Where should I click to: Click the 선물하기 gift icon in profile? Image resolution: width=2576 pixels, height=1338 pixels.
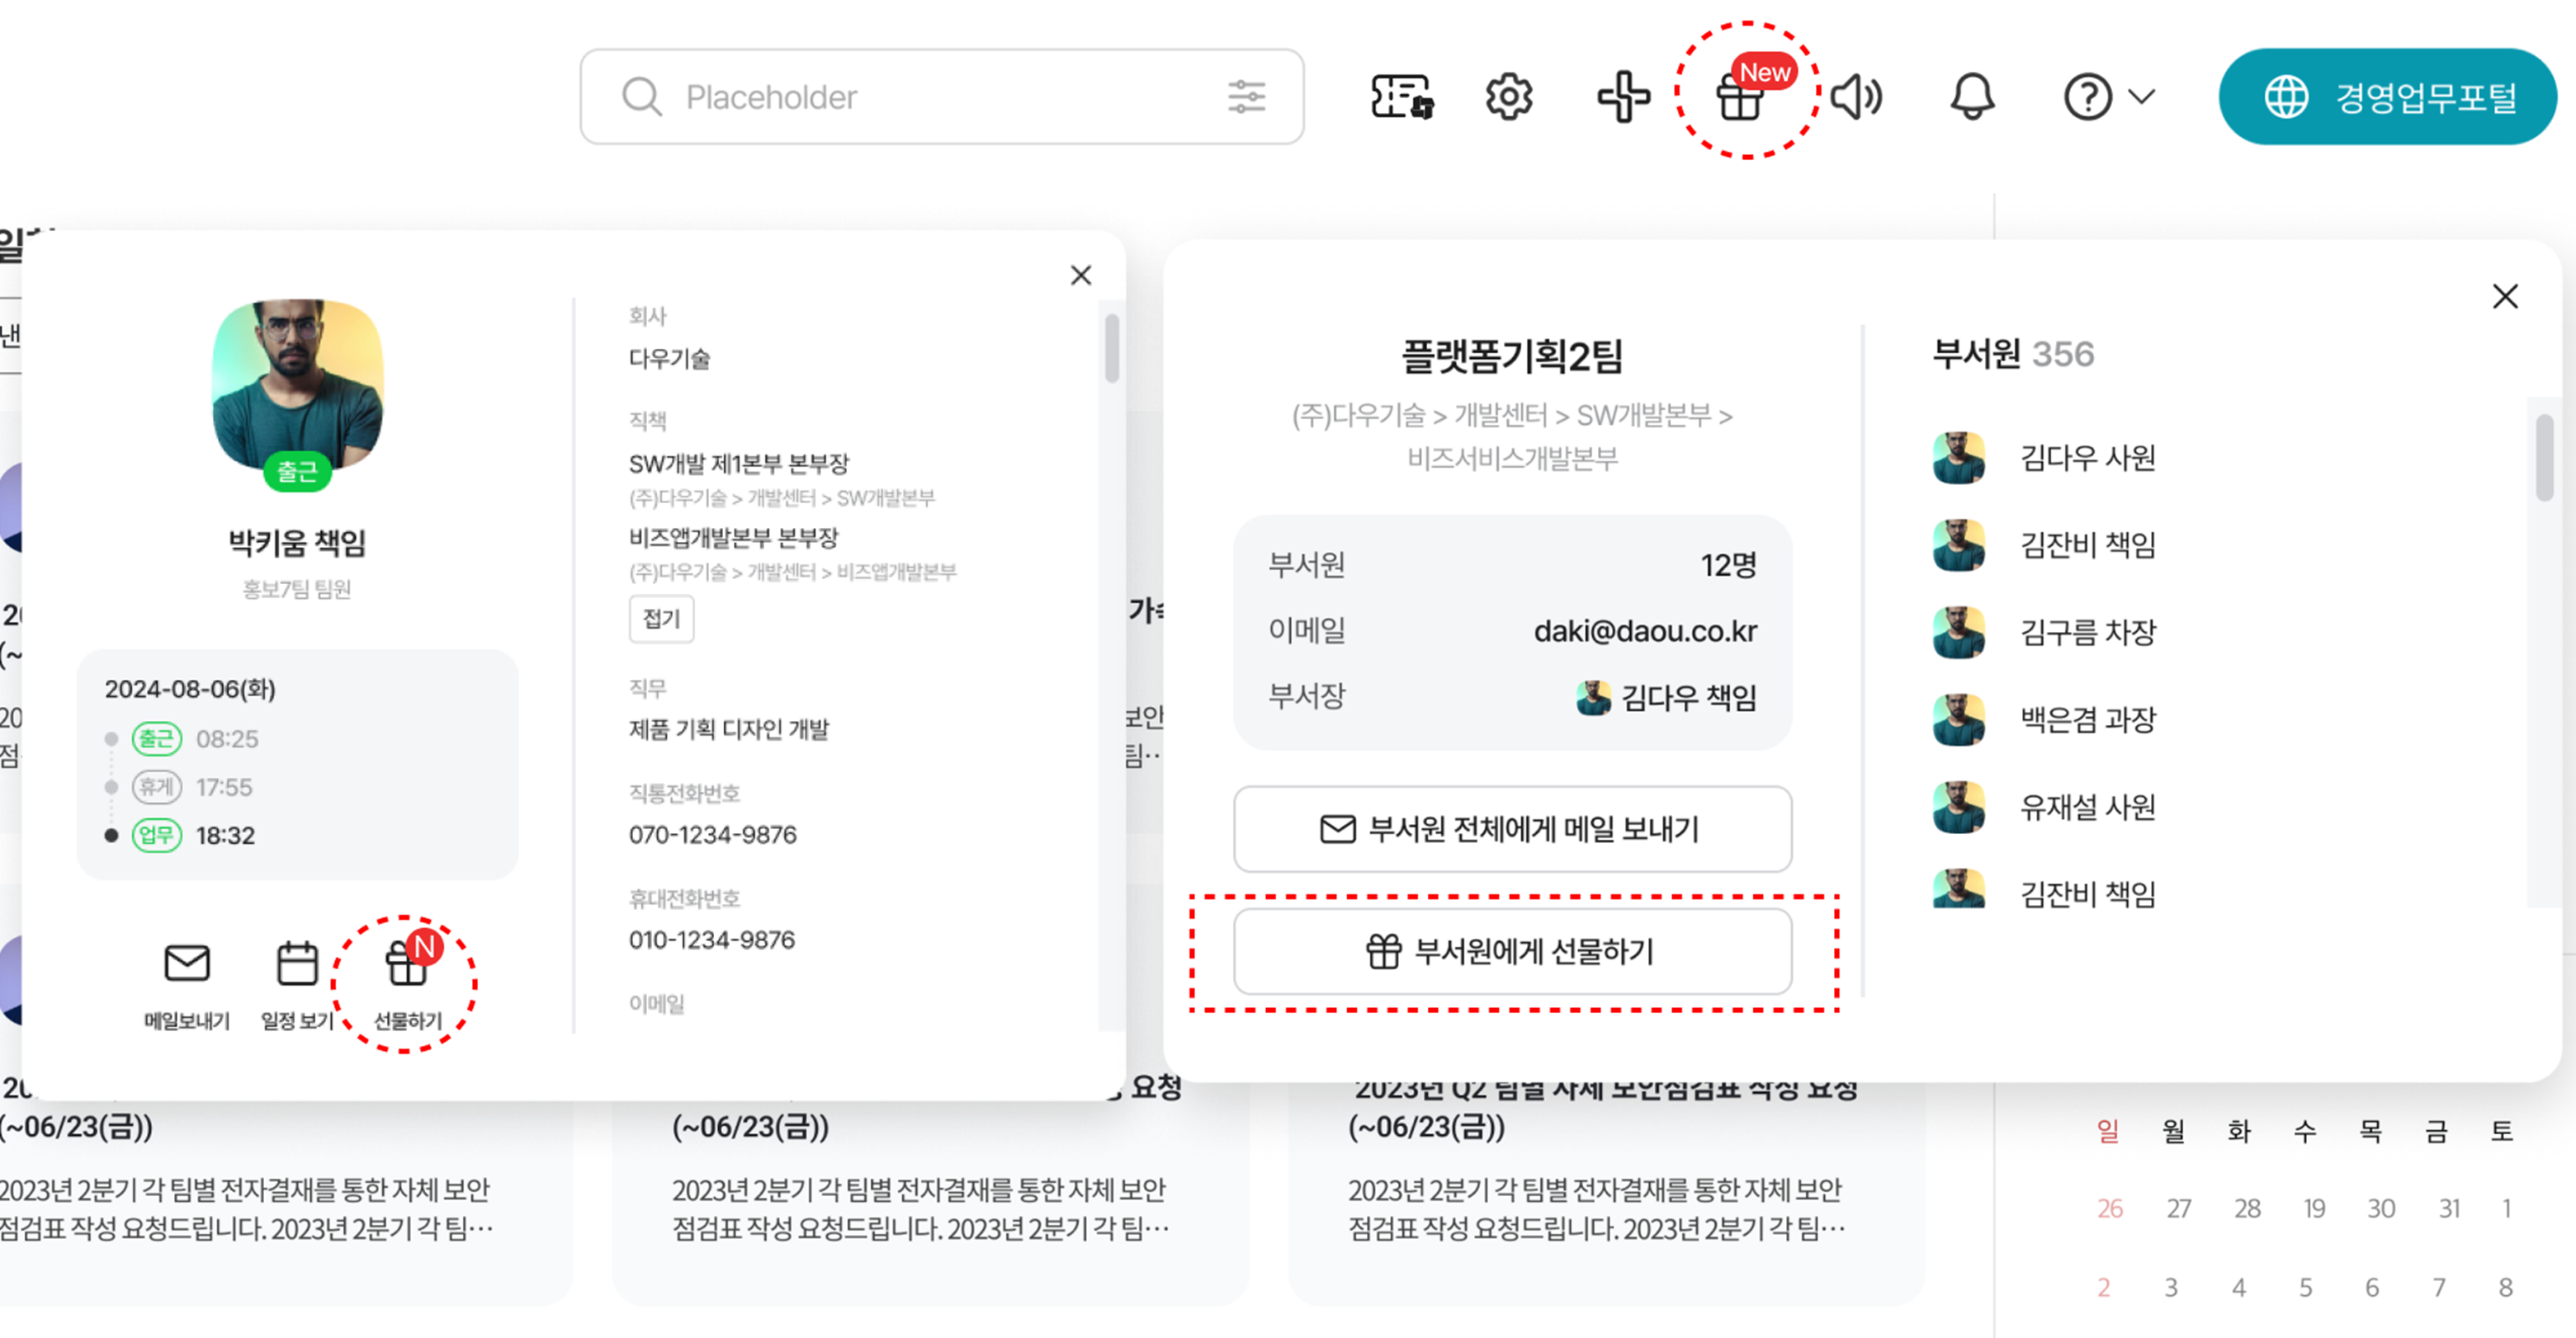[407, 966]
